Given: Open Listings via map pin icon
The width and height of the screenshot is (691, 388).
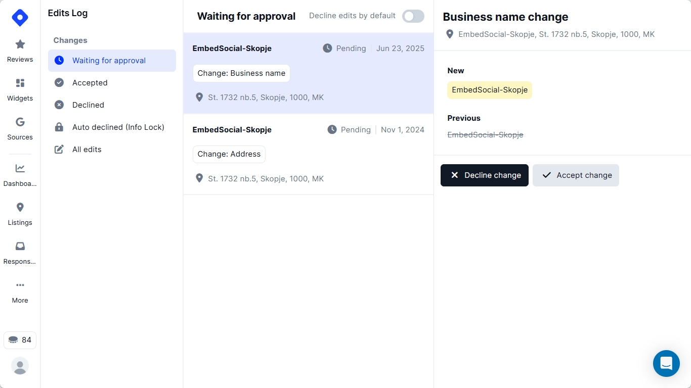Looking at the screenshot, I should 20,208.
